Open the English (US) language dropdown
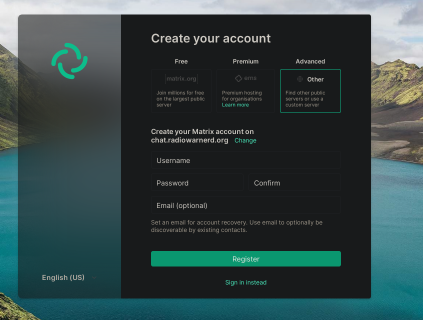423x320 pixels. pyautogui.click(x=63, y=277)
